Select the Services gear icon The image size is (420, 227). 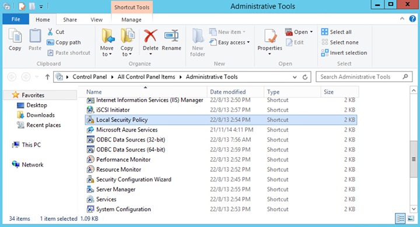(x=90, y=199)
